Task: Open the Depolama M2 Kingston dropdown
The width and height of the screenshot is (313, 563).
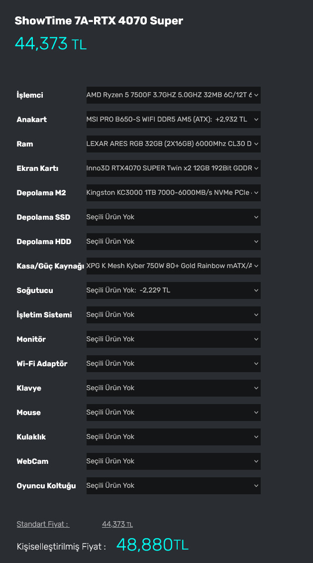Action: tap(173, 193)
